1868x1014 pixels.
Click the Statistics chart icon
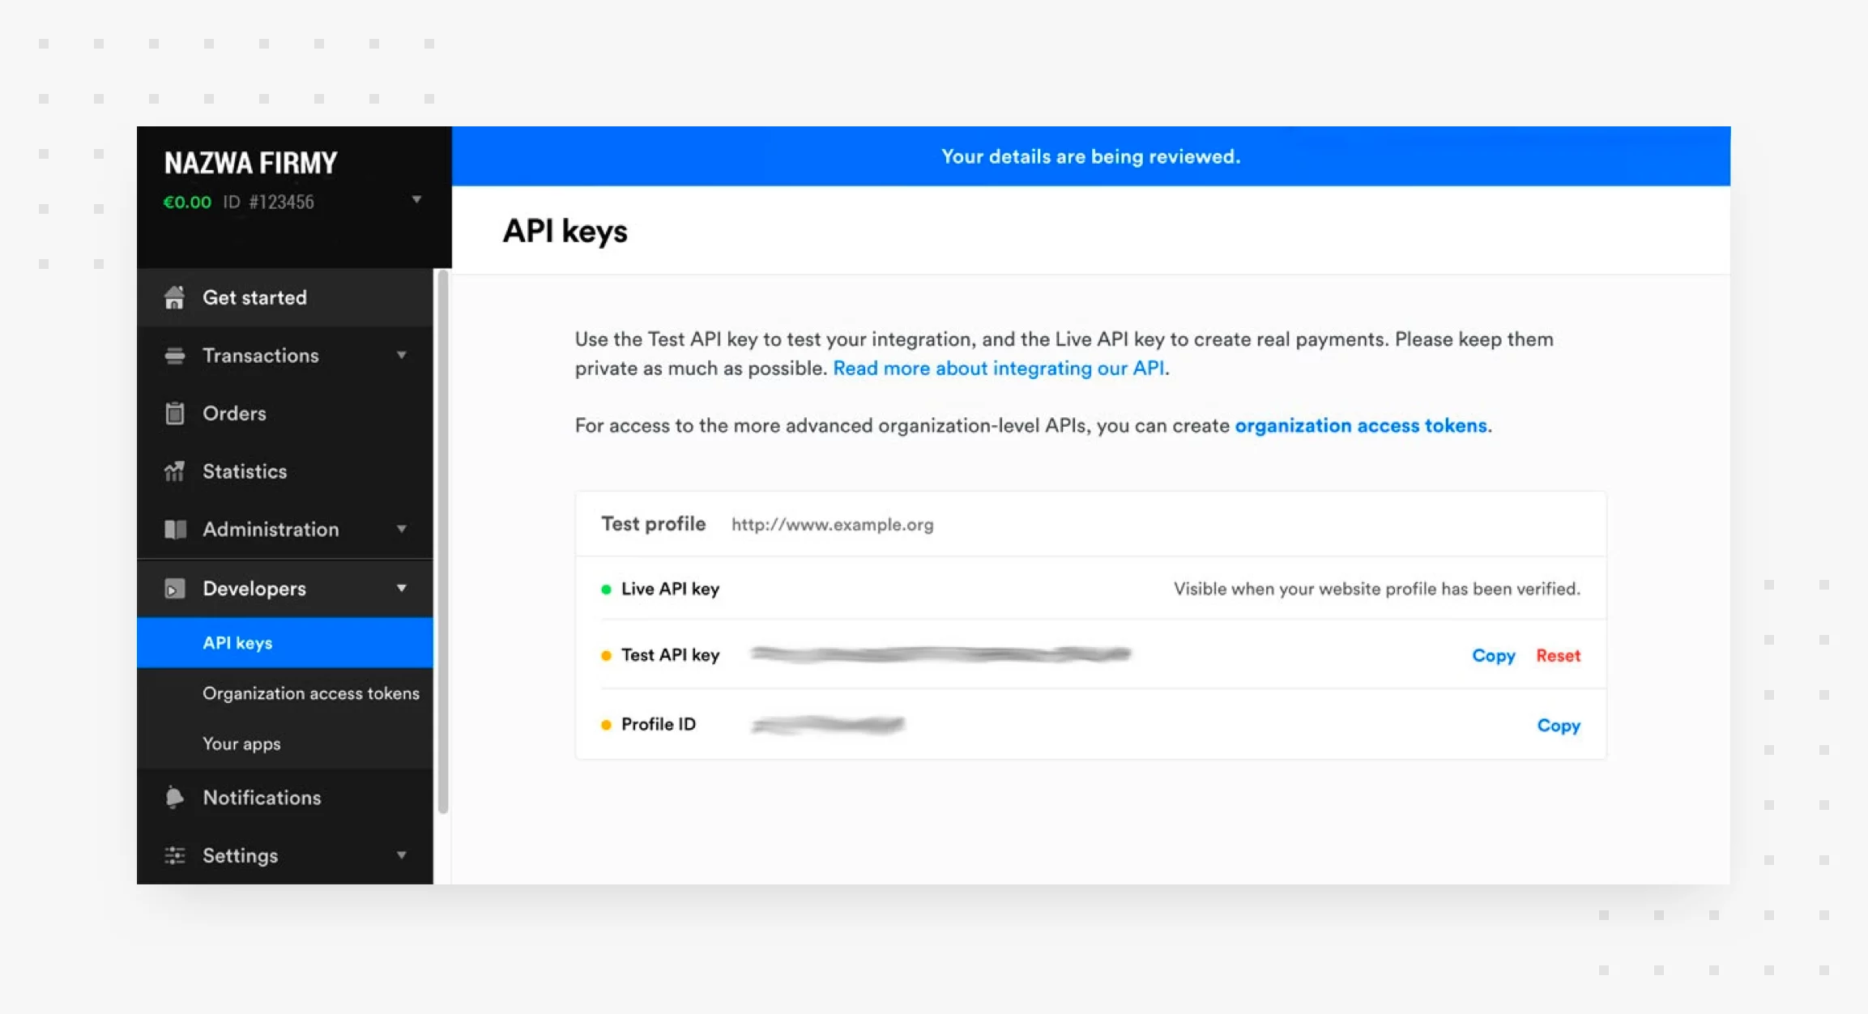174,471
